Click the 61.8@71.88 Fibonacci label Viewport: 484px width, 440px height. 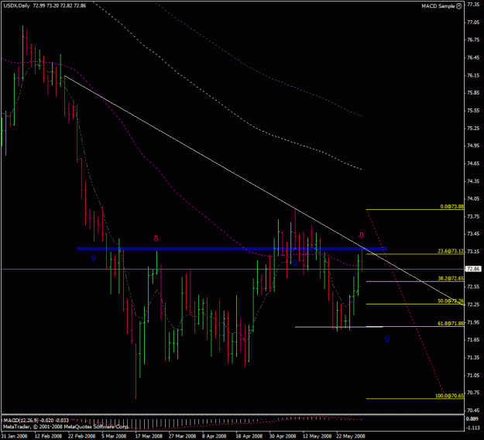pos(451,323)
